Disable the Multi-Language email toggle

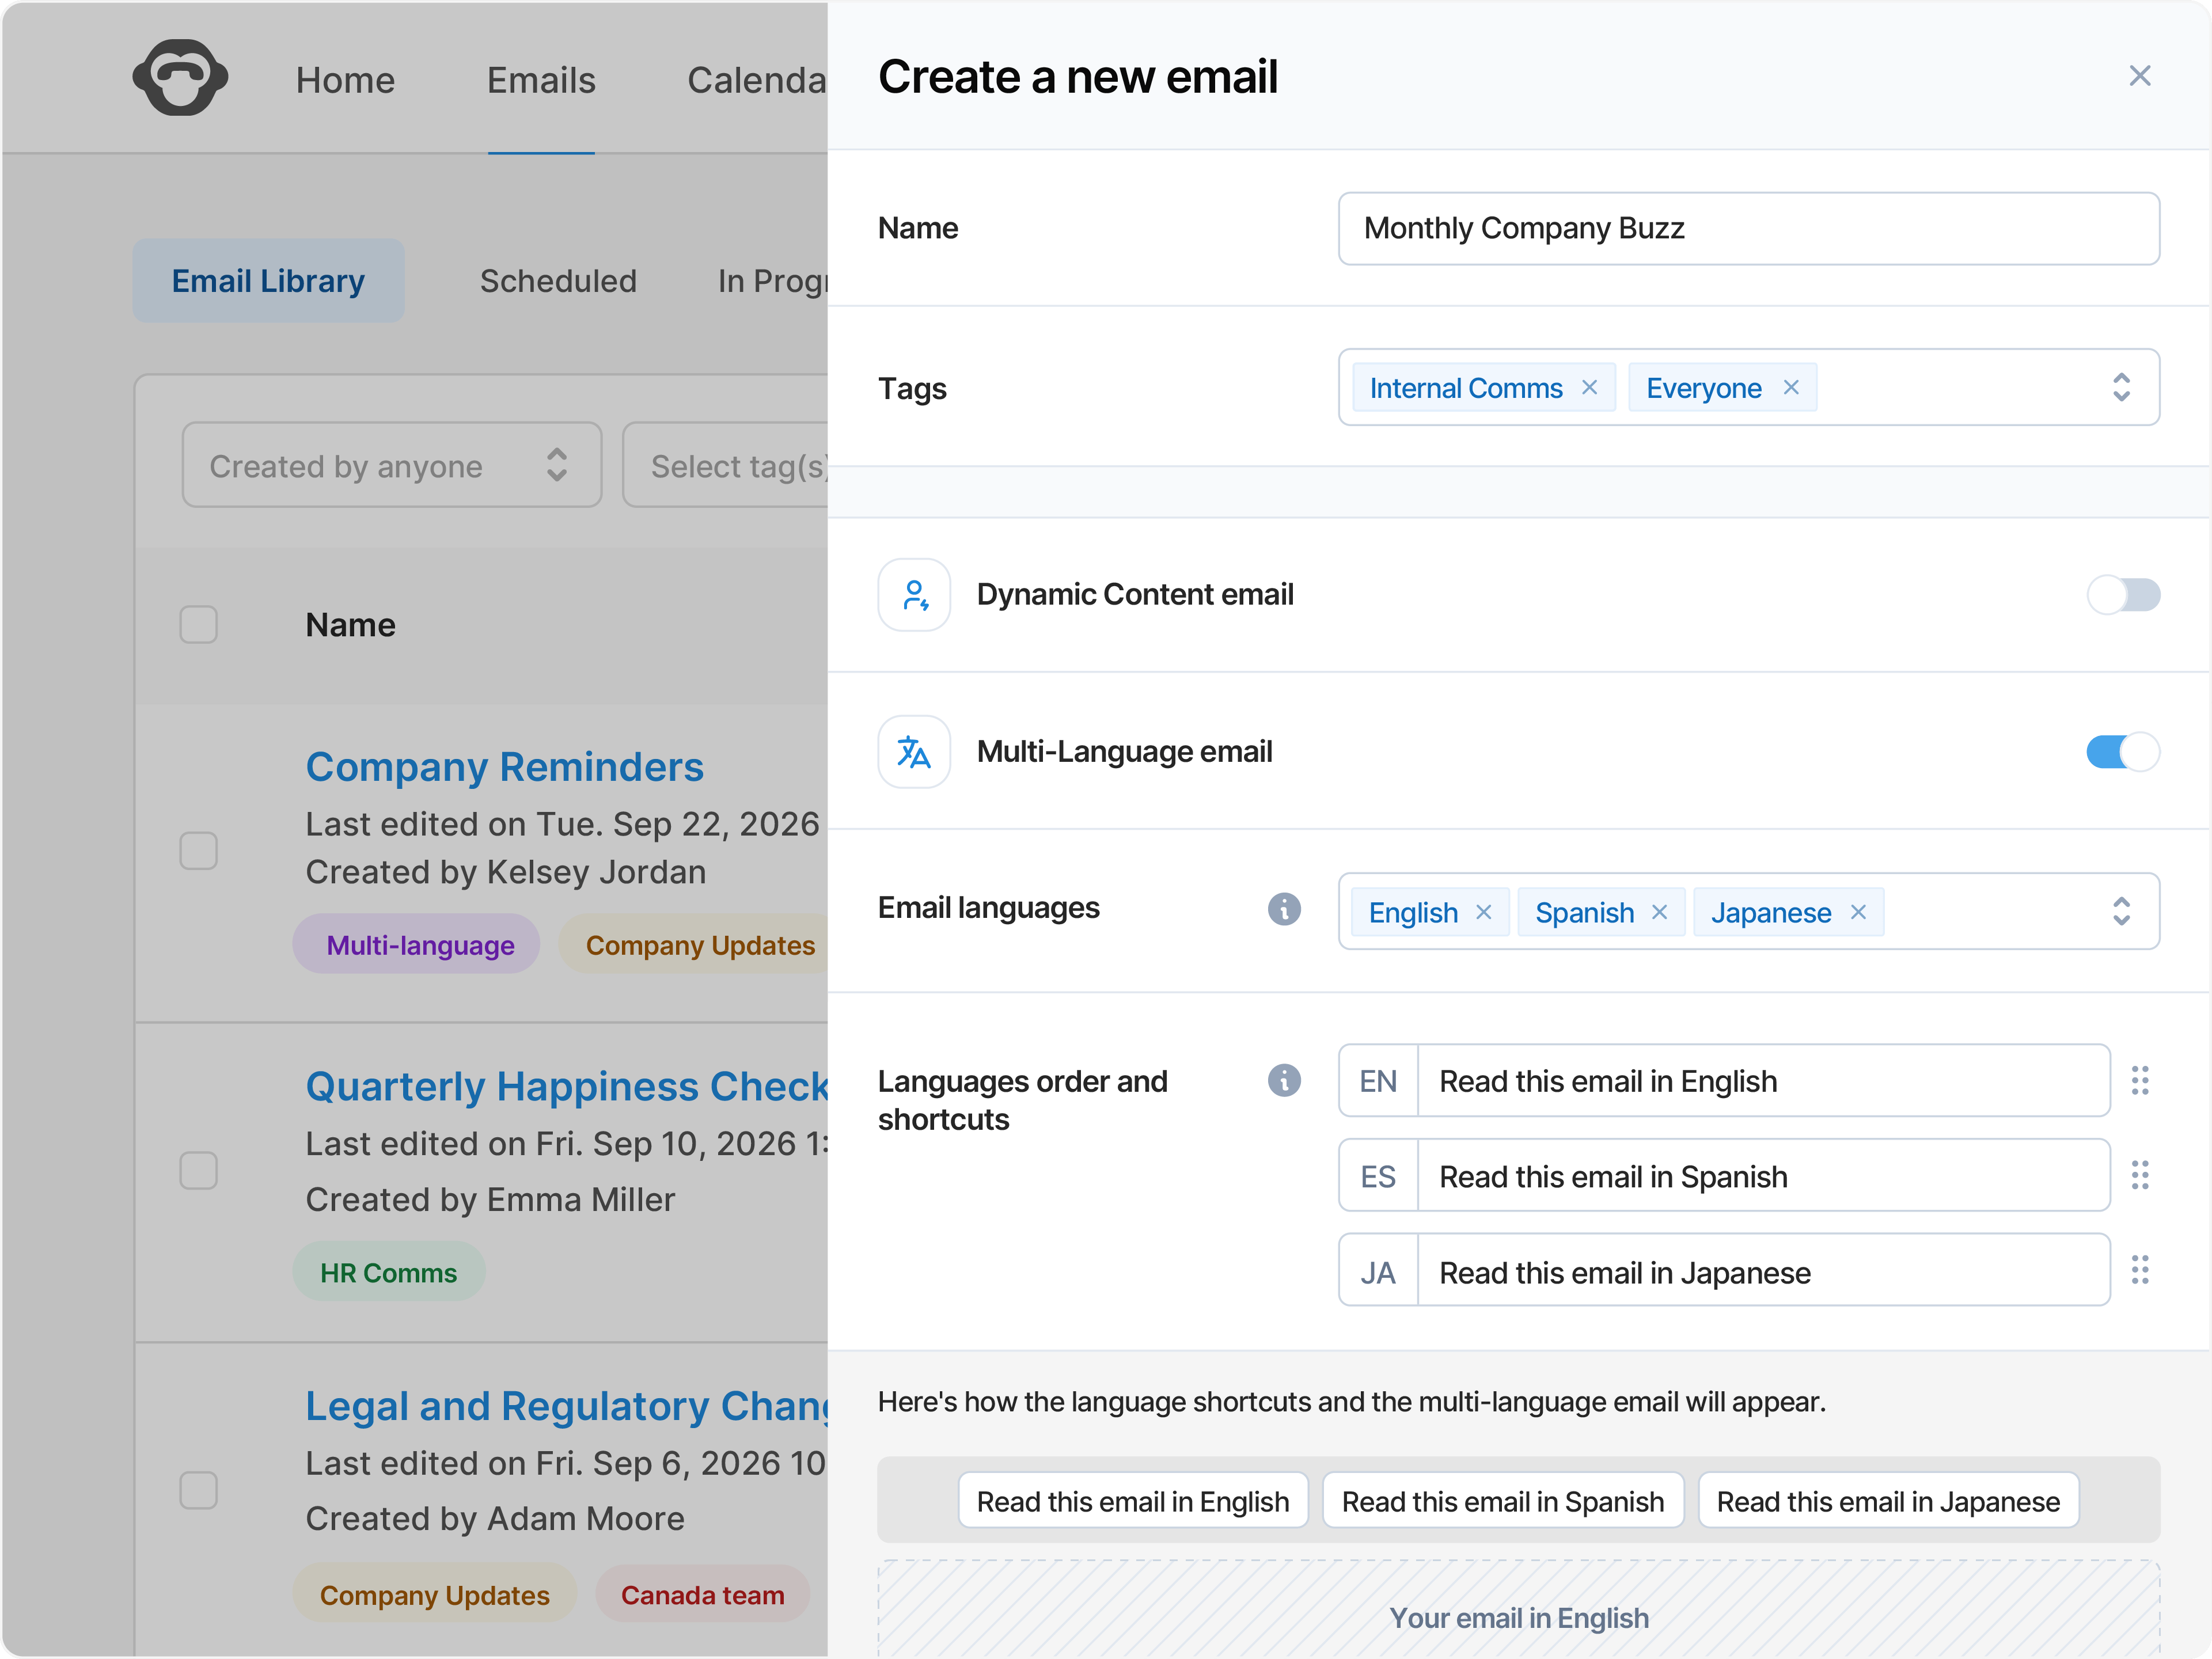2124,752
